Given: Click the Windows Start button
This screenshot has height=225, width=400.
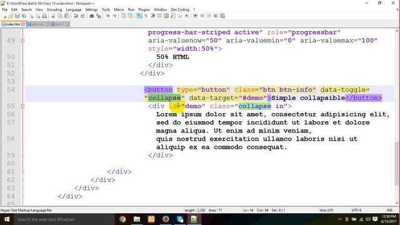Looking at the screenshot, I should click(7, 219).
